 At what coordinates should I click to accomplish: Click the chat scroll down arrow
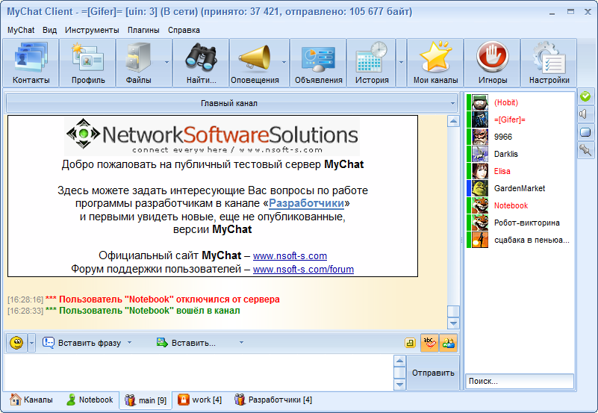click(453, 324)
